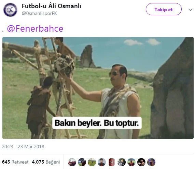Open Futbol-u Âli Osmanlı profile name
195x169 pixels.
52,6
